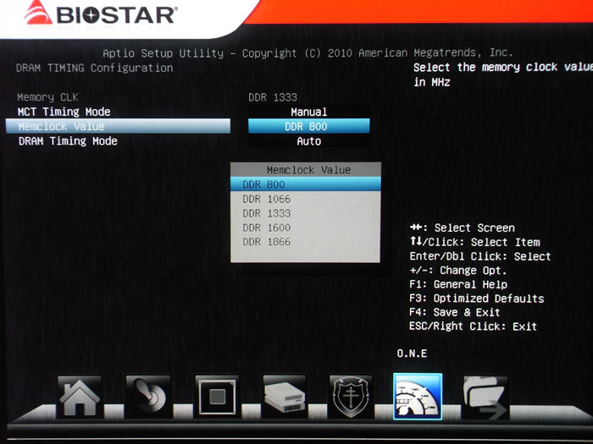This screenshot has width=593, height=444.
Task: Select the MCT Timing Mode row
Action: point(118,112)
